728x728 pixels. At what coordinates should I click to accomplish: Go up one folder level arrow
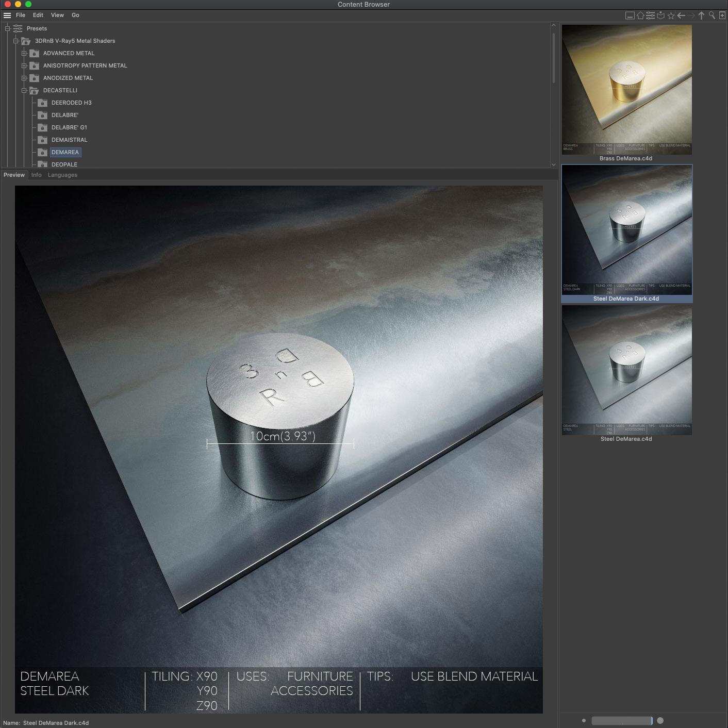(701, 15)
